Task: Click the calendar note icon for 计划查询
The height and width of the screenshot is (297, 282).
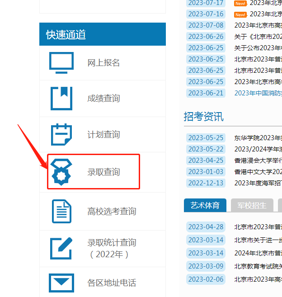Action: pyautogui.click(x=61, y=135)
